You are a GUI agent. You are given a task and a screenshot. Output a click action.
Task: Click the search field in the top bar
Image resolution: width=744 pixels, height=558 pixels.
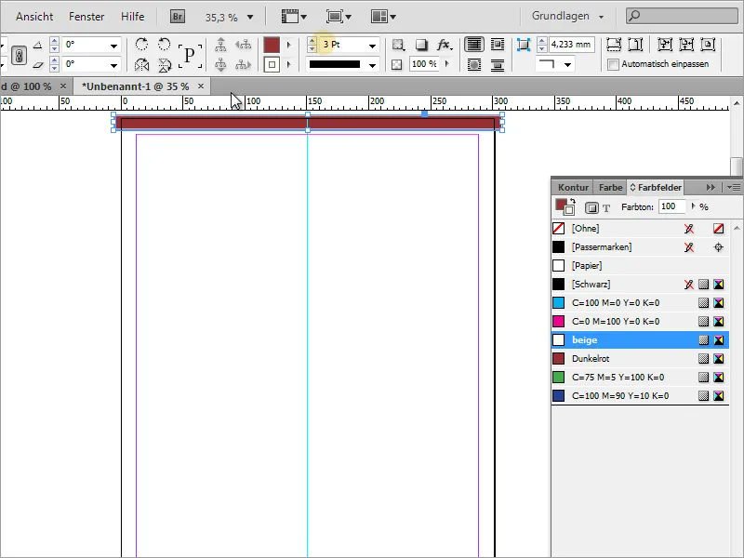(683, 16)
